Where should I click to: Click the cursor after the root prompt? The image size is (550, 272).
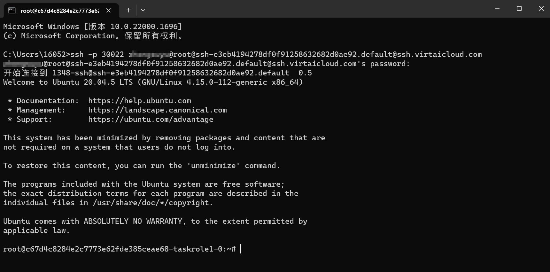(x=241, y=249)
